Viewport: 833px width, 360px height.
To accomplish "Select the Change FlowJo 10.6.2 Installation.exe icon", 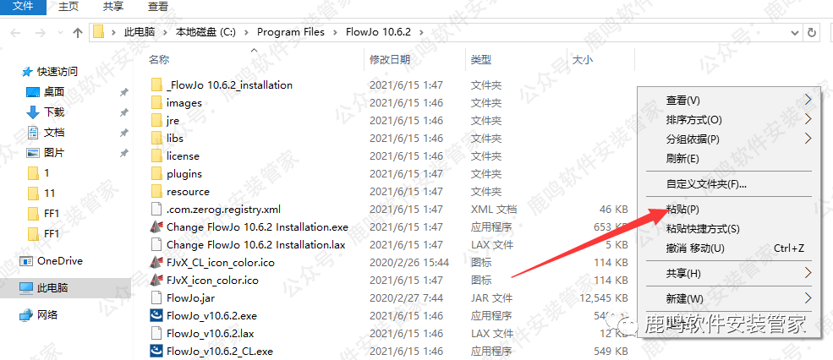I will click(x=156, y=226).
